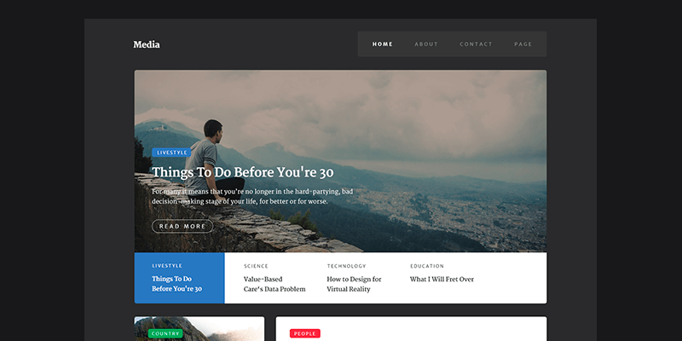
Task: Click the green COUNTRY tag
Action: 165,333
